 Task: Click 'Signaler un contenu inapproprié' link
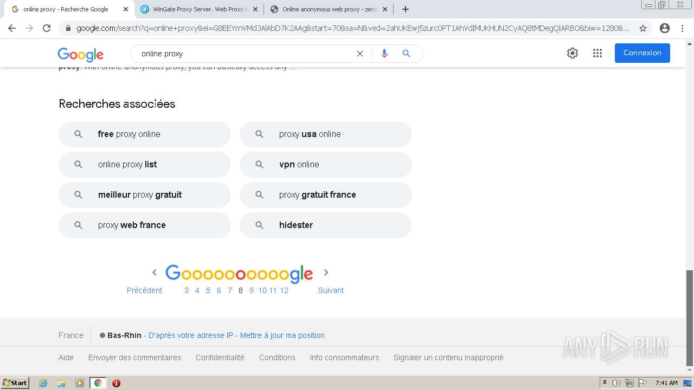pos(448,357)
